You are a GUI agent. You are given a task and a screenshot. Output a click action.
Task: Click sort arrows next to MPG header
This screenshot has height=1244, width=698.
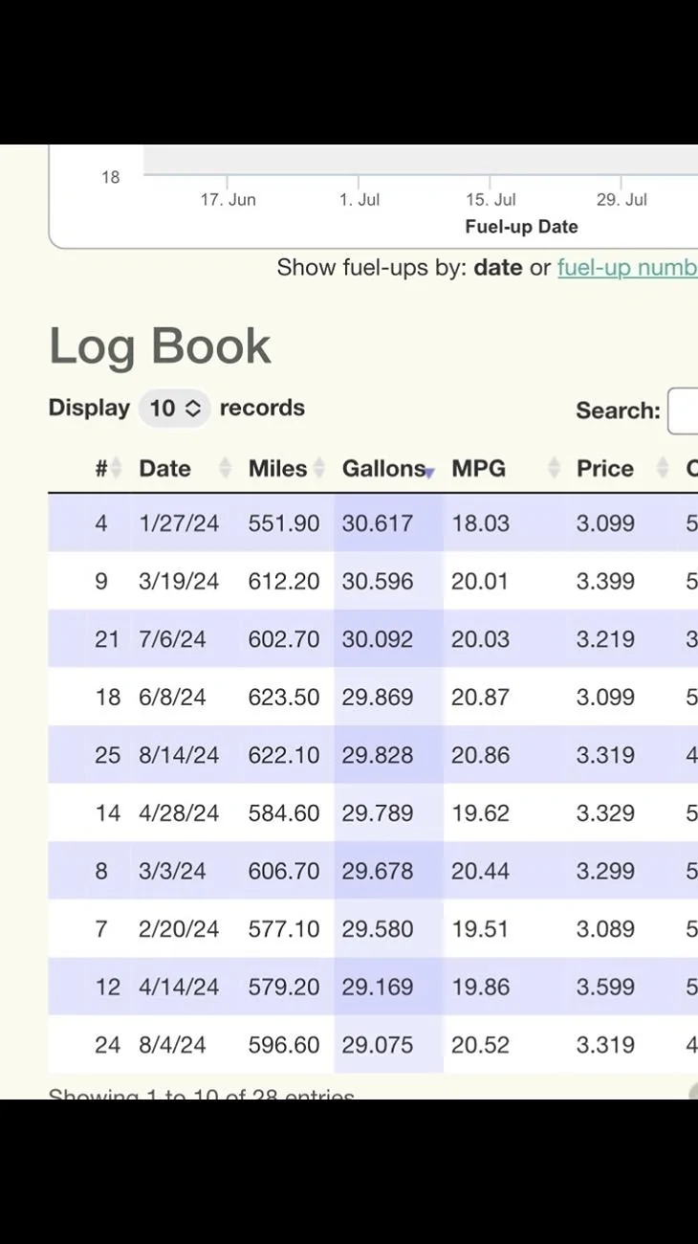coord(554,469)
